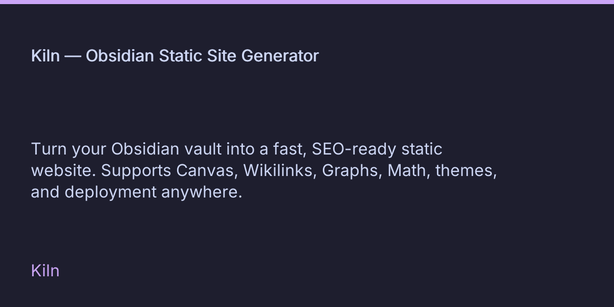Click the word 'Kiln' in the title
The image size is (614, 307).
pos(45,56)
